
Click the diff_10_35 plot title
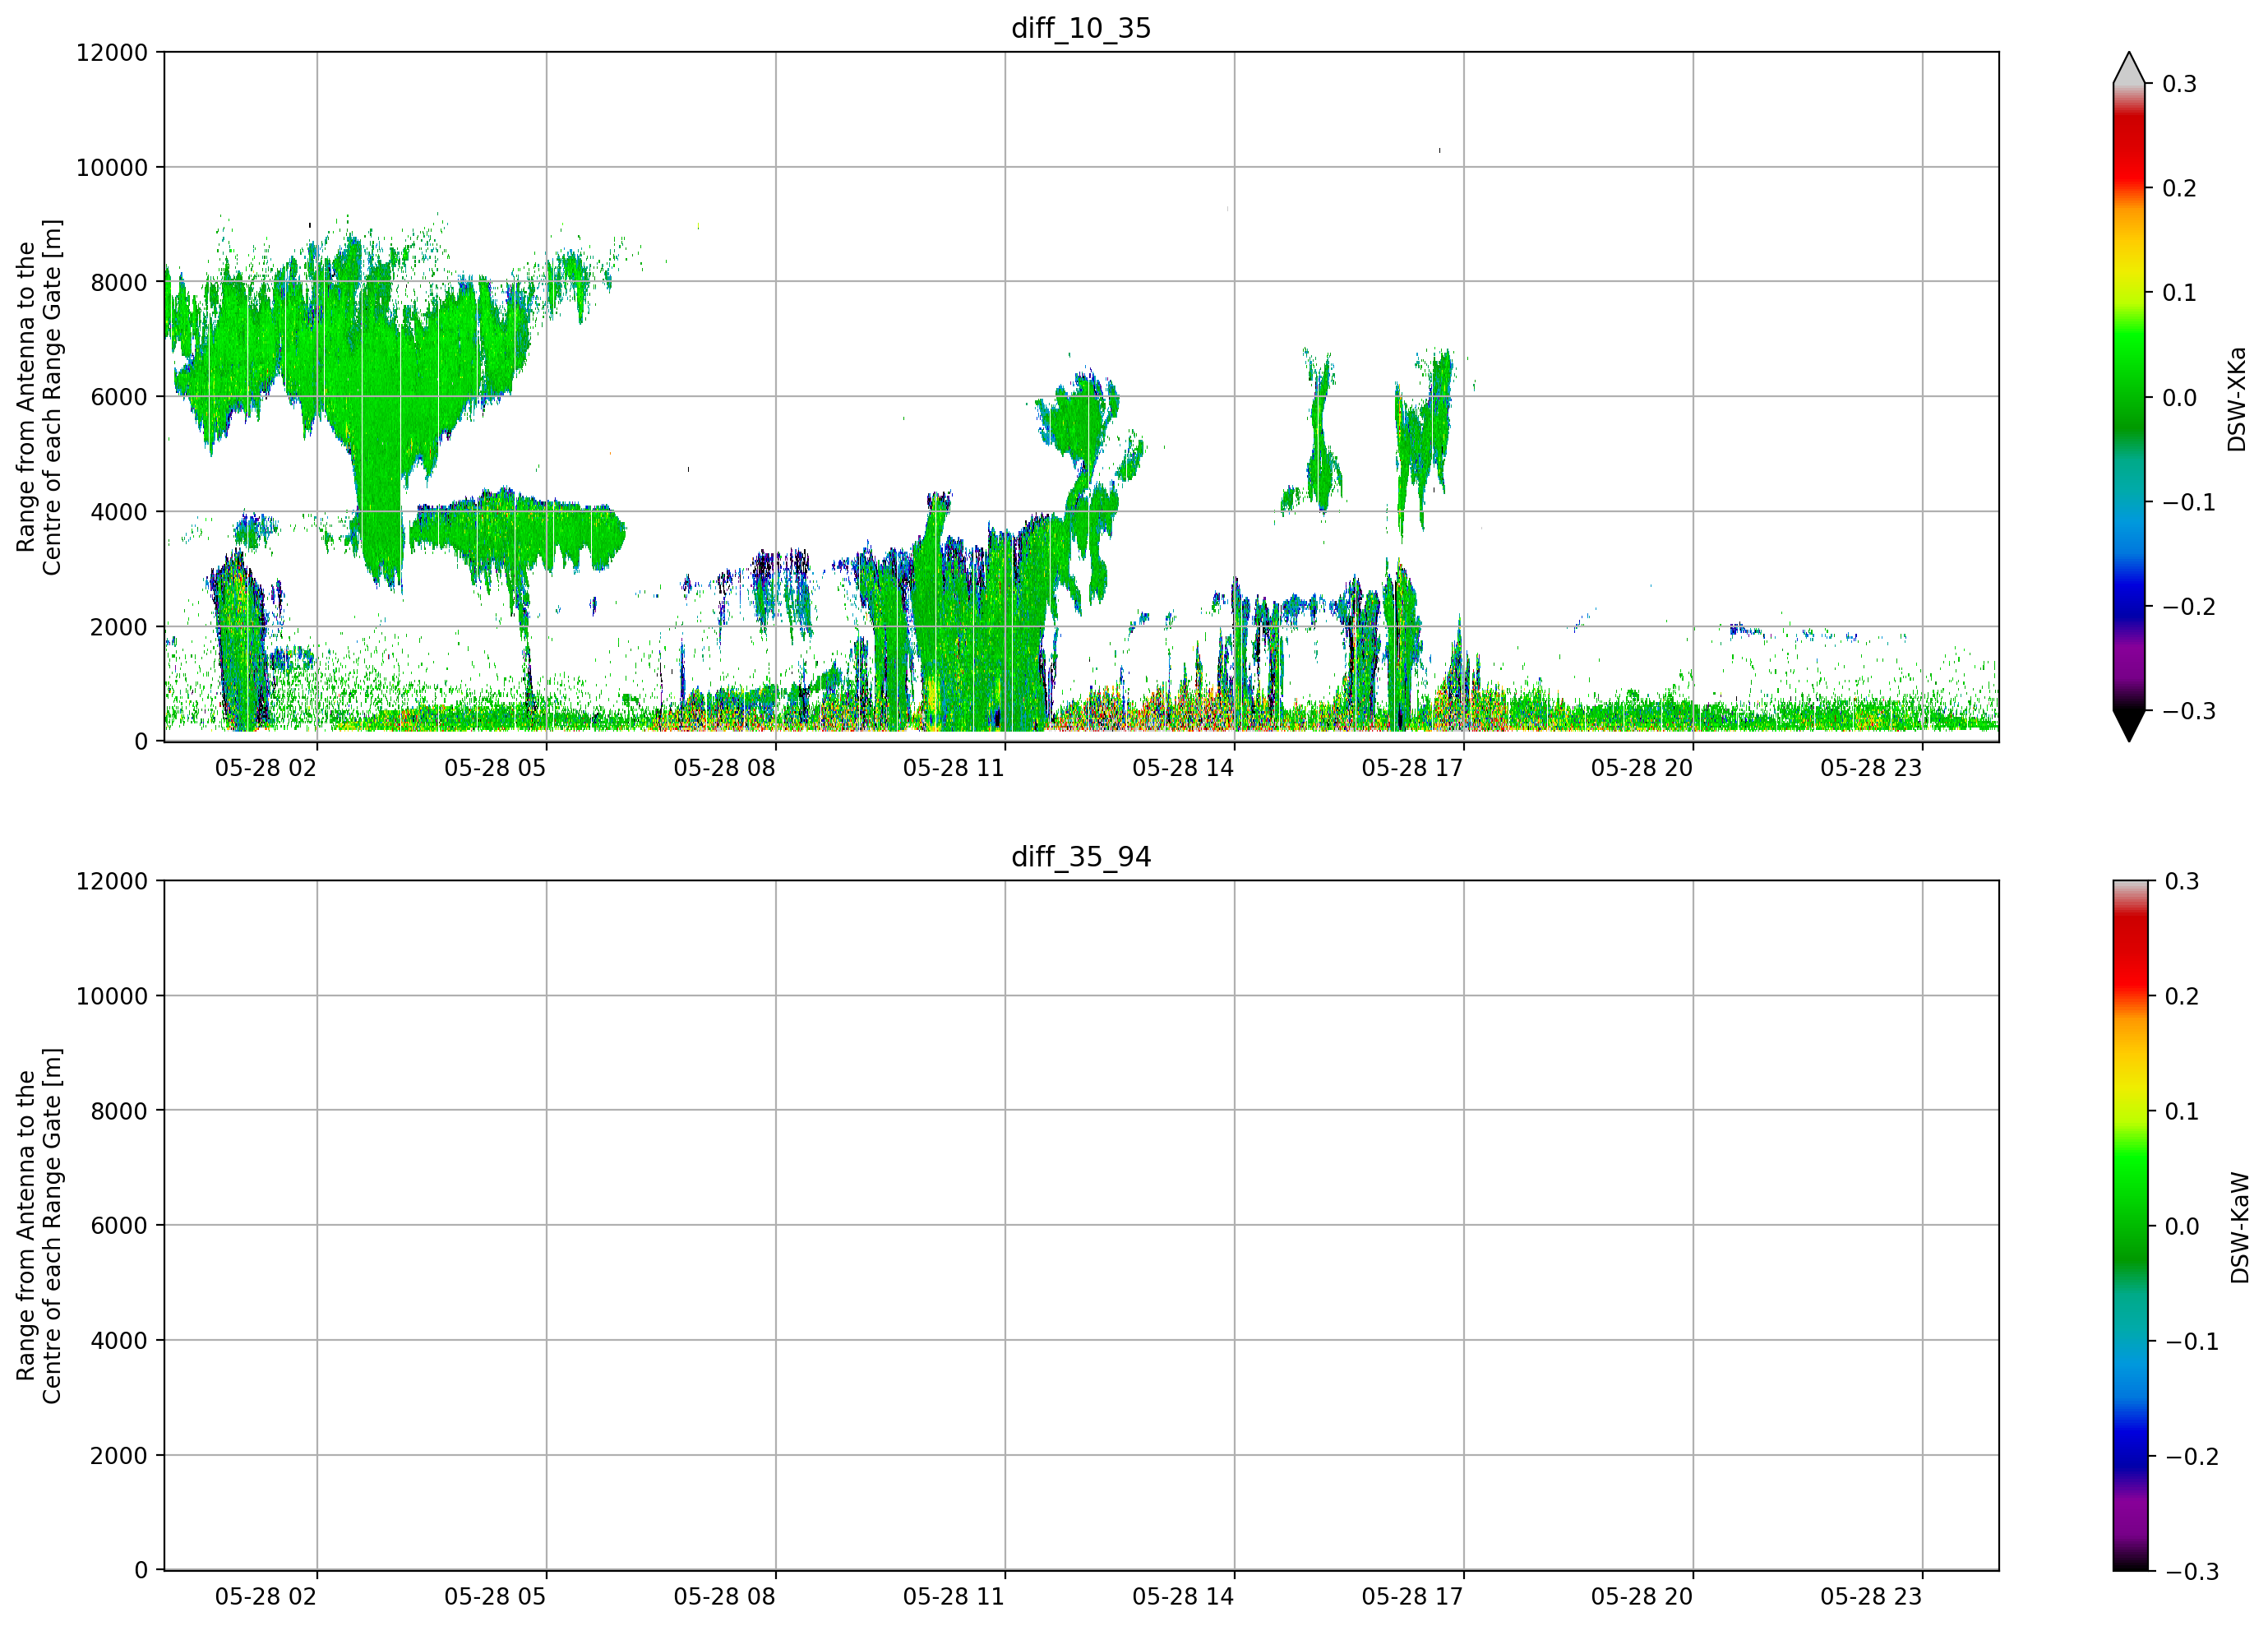[1081, 28]
